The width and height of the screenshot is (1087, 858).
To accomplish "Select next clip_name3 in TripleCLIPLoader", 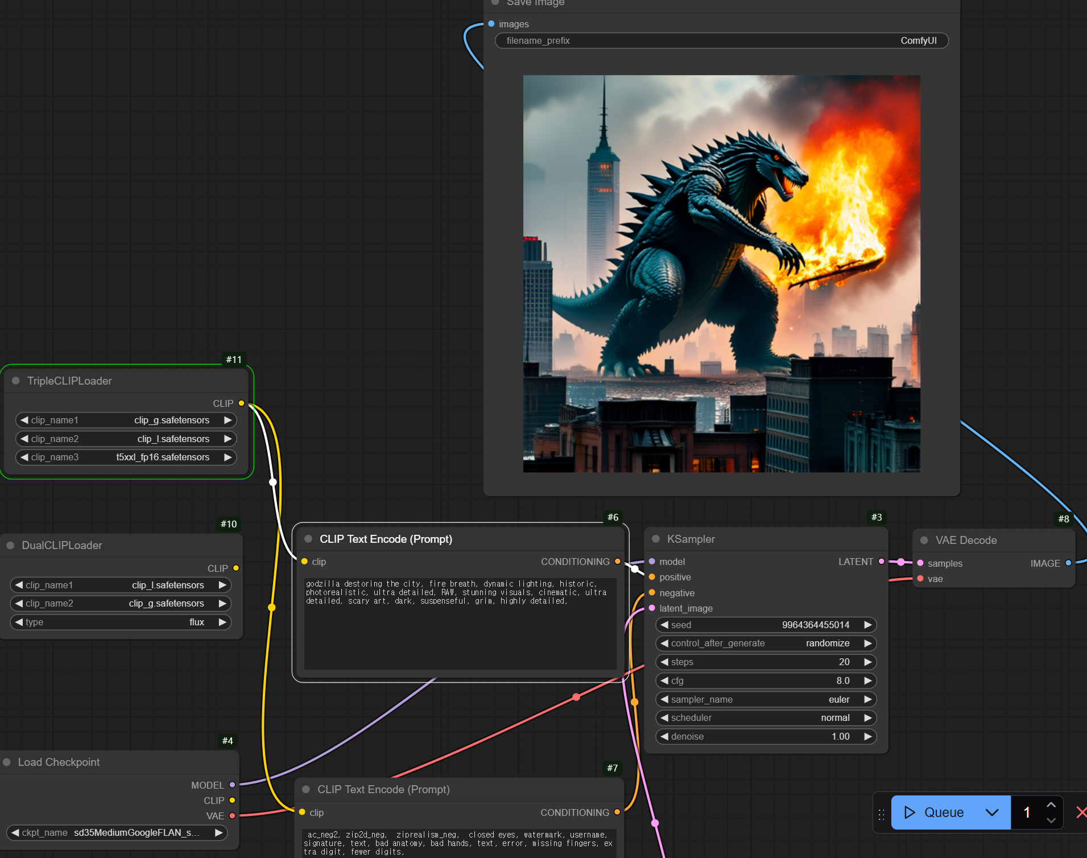I will pyautogui.click(x=228, y=457).
